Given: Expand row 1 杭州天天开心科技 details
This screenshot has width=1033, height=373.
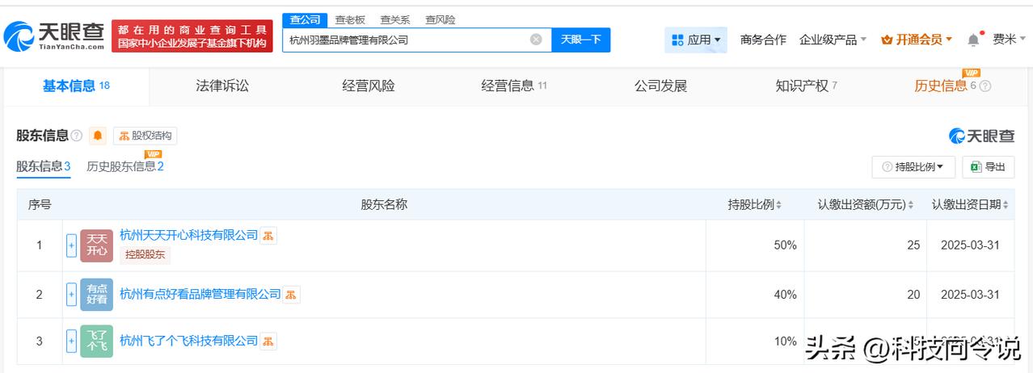Looking at the screenshot, I should pyautogui.click(x=71, y=245).
